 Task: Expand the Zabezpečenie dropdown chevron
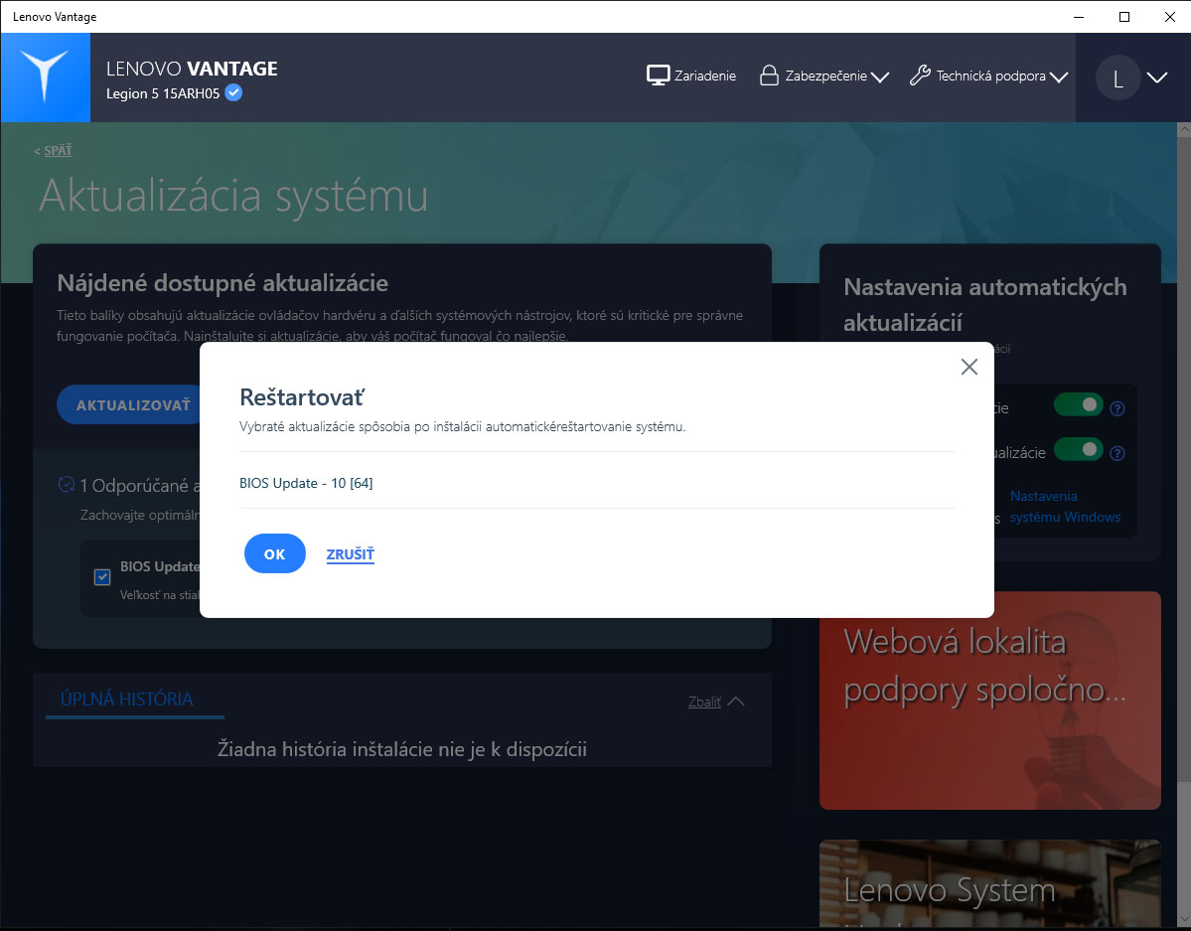880,77
